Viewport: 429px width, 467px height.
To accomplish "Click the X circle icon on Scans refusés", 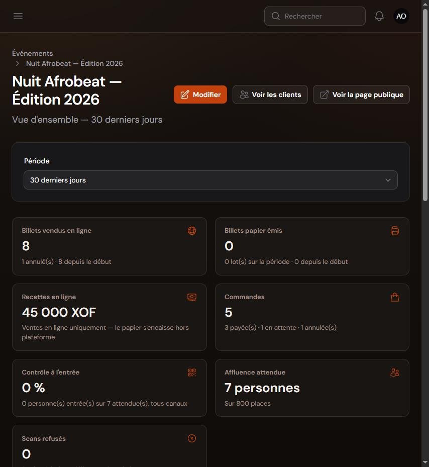I will pos(192,438).
